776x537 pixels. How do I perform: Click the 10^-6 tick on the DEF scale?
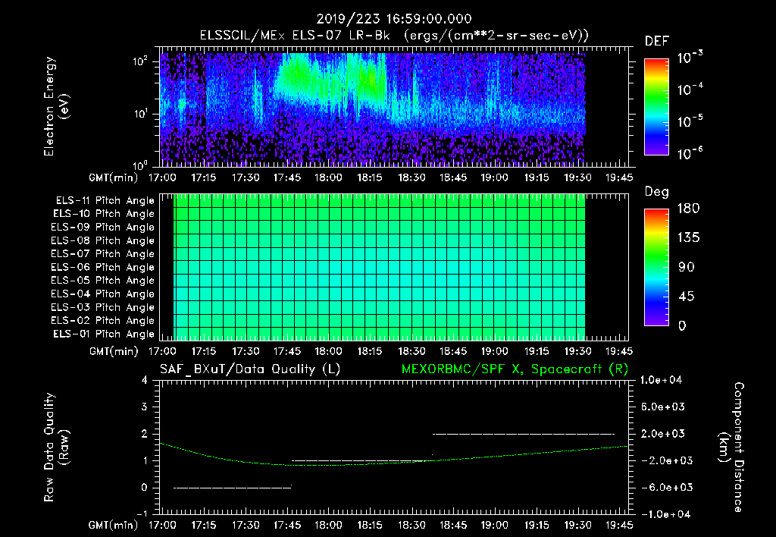pos(690,153)
